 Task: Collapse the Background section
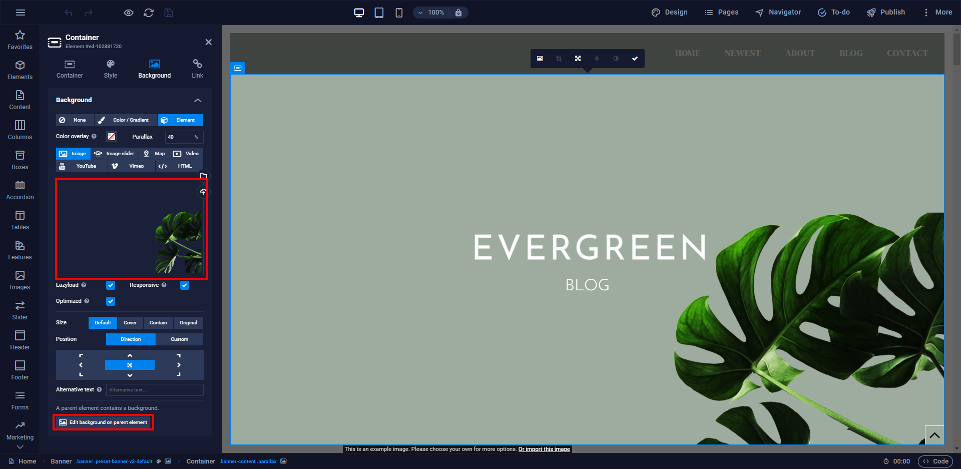click(x=198, y=100)
